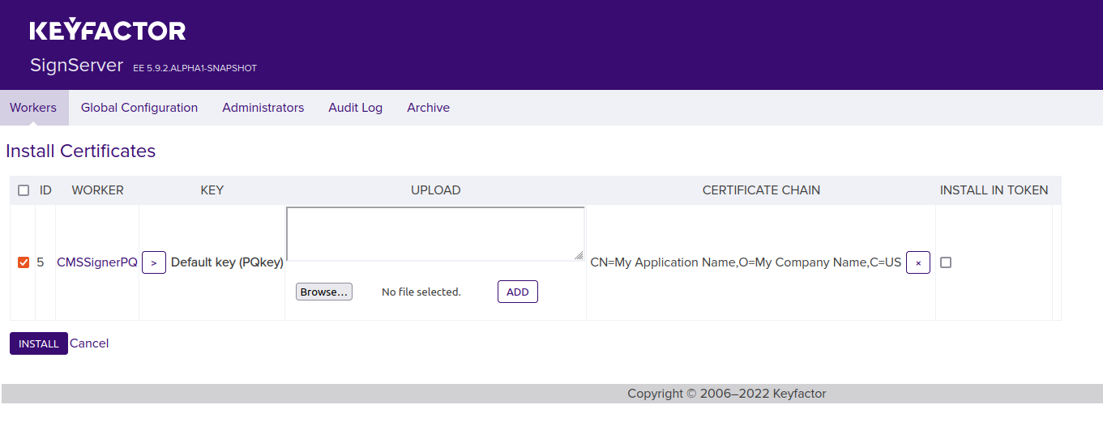Toggle the select-all checkbox in table header

pyautogui.click(x=24, y=190)
